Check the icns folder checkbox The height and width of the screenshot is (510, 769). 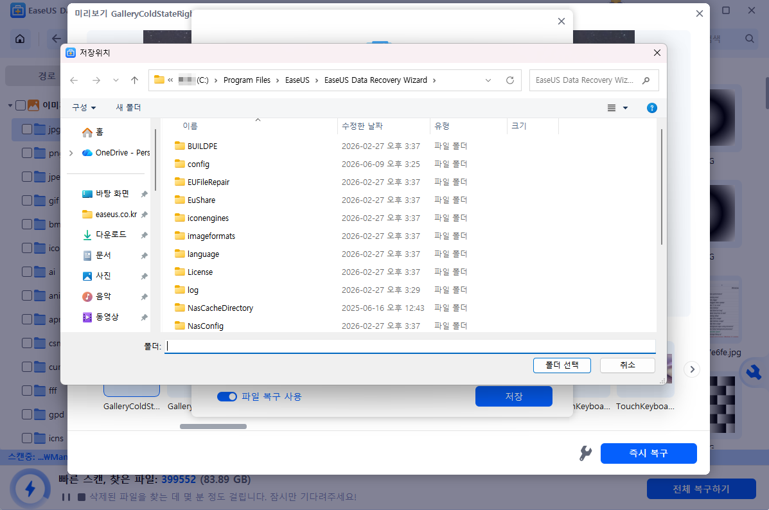click(27, 438)
